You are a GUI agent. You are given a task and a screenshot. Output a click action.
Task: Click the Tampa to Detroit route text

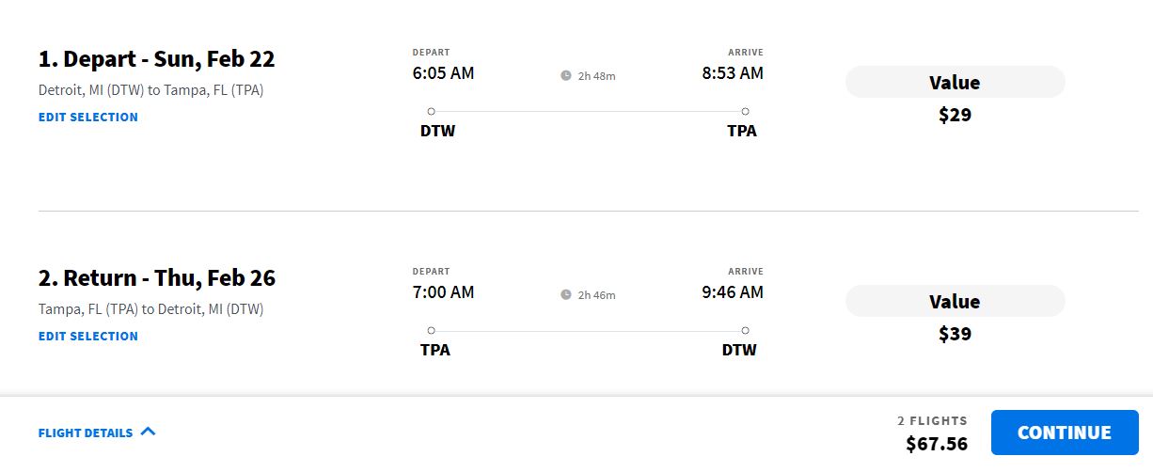[150, 308]
